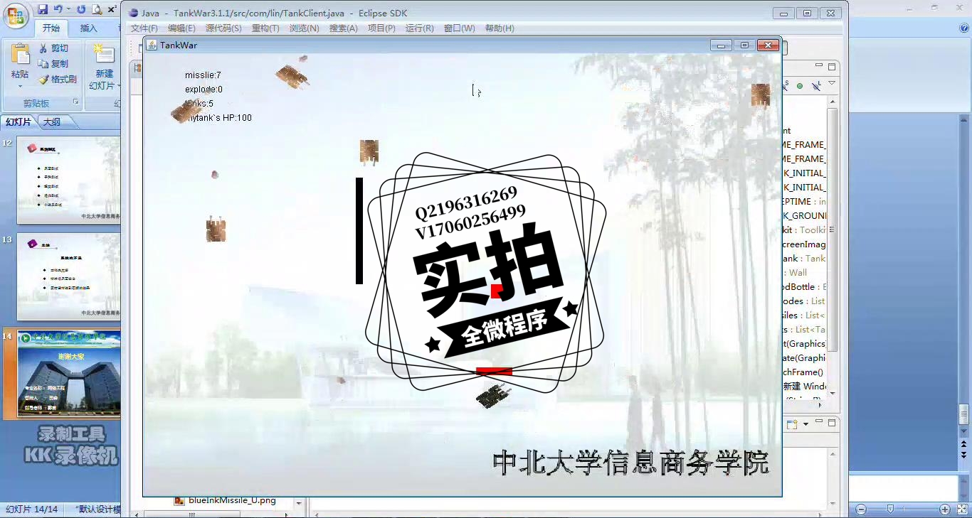972x518 pixels.
Task: Click outline vertical scrollbar down arrow
Action: [832, 394]
